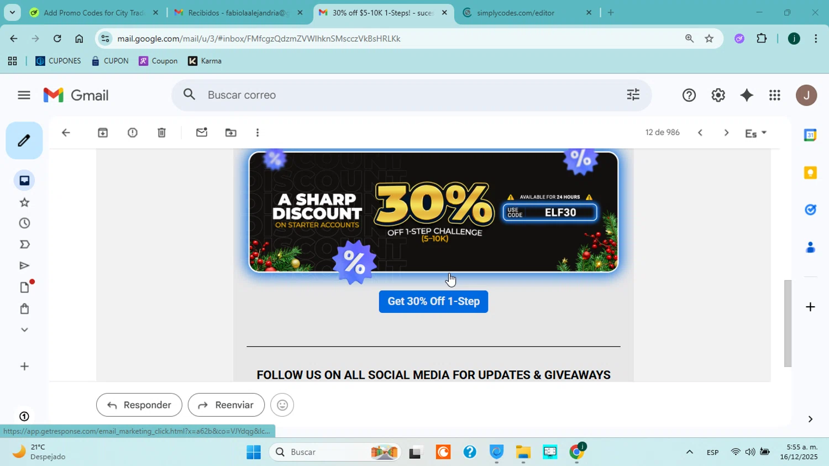Open Google account avatar J
Viewport: 829px width, 466px height.
(806, 95)
